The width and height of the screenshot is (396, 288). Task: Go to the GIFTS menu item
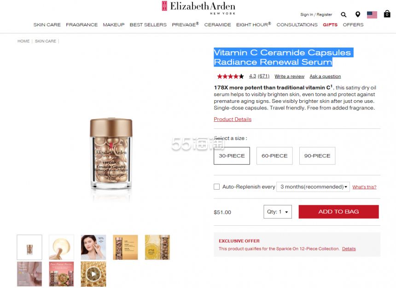tap(330, 25)
